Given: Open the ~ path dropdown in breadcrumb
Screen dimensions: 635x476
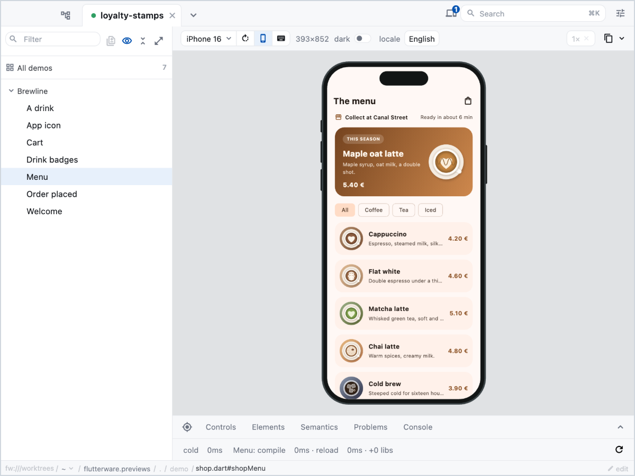Looking at the screenshot, I should tap(67, 469).
